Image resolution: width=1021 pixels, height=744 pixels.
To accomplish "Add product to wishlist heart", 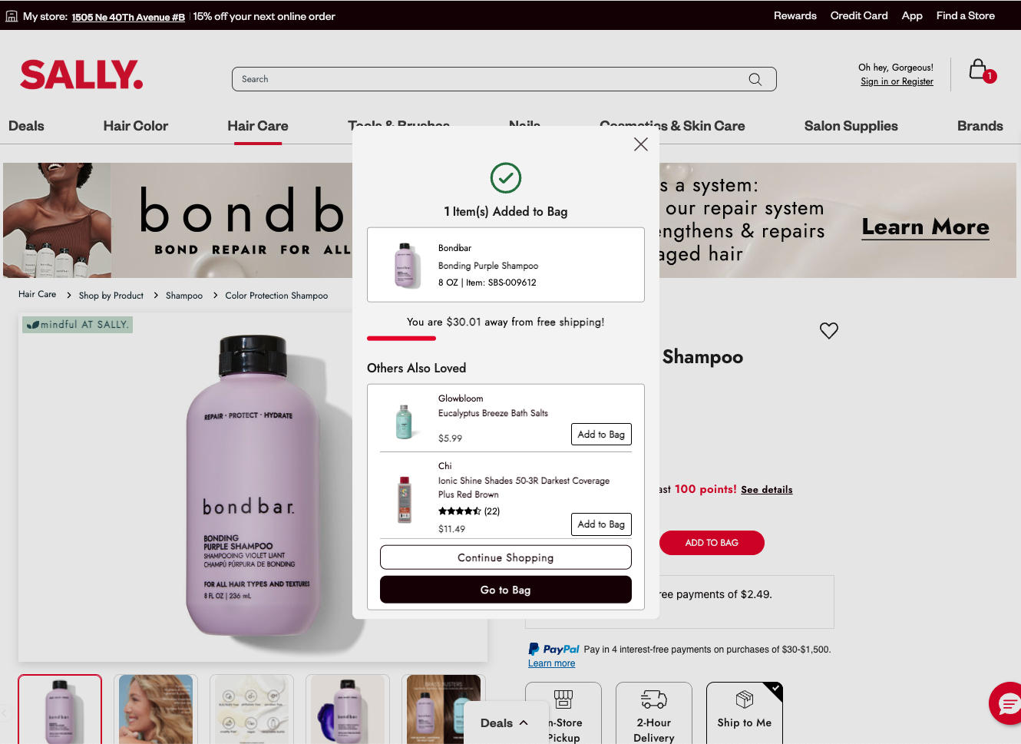I will tap(829, 331).
